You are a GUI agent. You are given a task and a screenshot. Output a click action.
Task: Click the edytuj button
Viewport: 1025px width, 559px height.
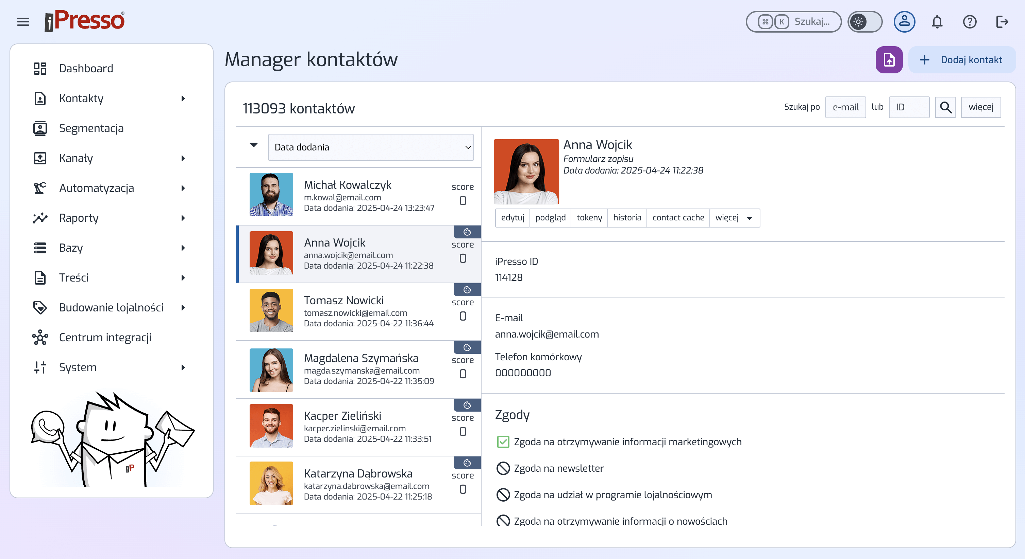point(512,218)
